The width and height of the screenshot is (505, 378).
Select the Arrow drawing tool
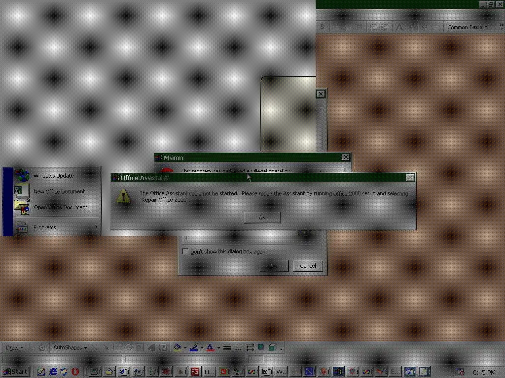pyautogui.click(x=107, y=347)
